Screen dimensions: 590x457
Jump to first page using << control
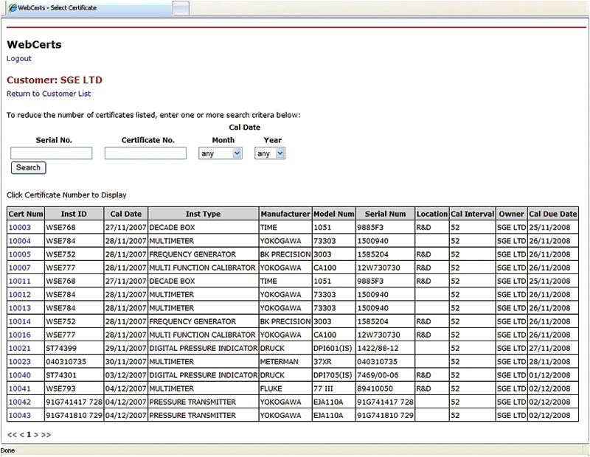[x=12, y=435]
